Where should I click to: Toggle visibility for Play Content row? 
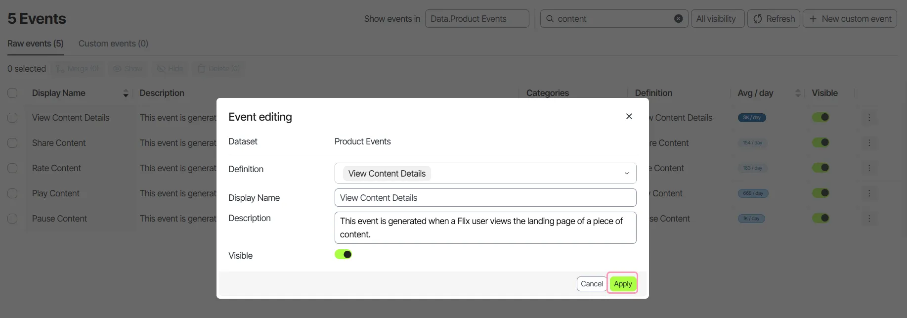click(821, 193)
